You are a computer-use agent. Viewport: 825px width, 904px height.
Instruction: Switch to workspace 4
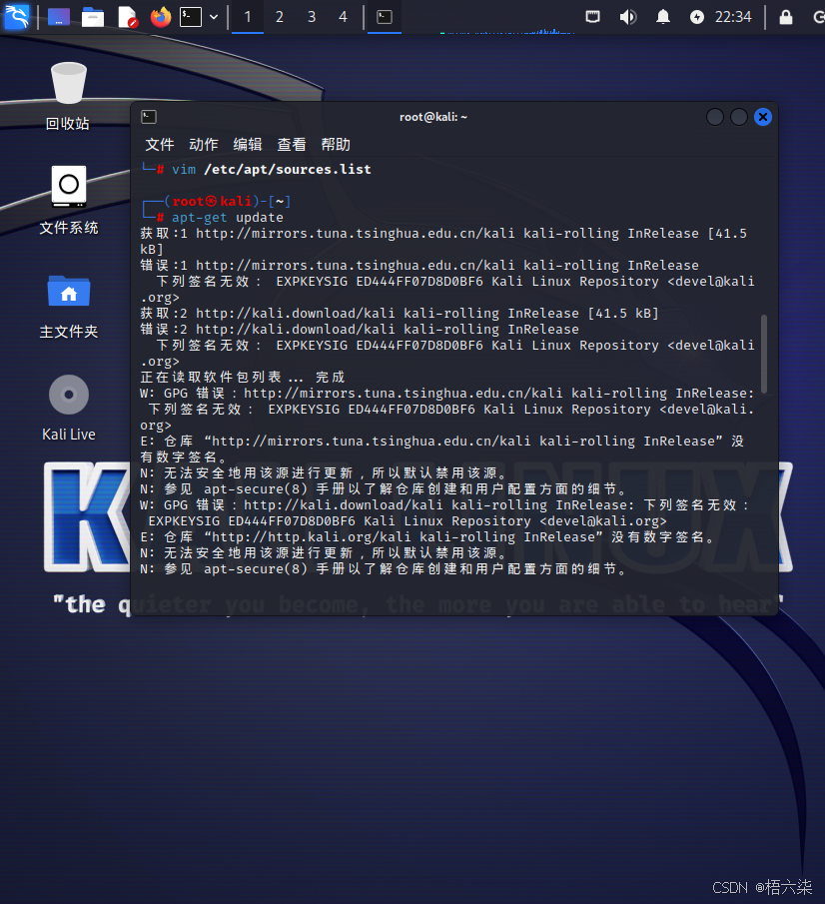click(343, 17)
